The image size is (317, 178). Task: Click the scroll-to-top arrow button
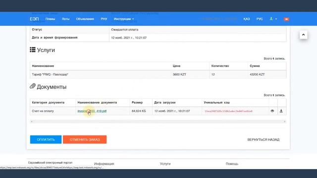pyautogui.click(x=304, y=35)
